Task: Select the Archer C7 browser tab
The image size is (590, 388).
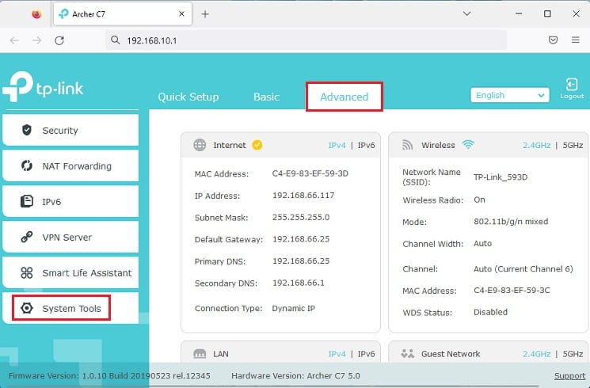Action: click(123, 14)
